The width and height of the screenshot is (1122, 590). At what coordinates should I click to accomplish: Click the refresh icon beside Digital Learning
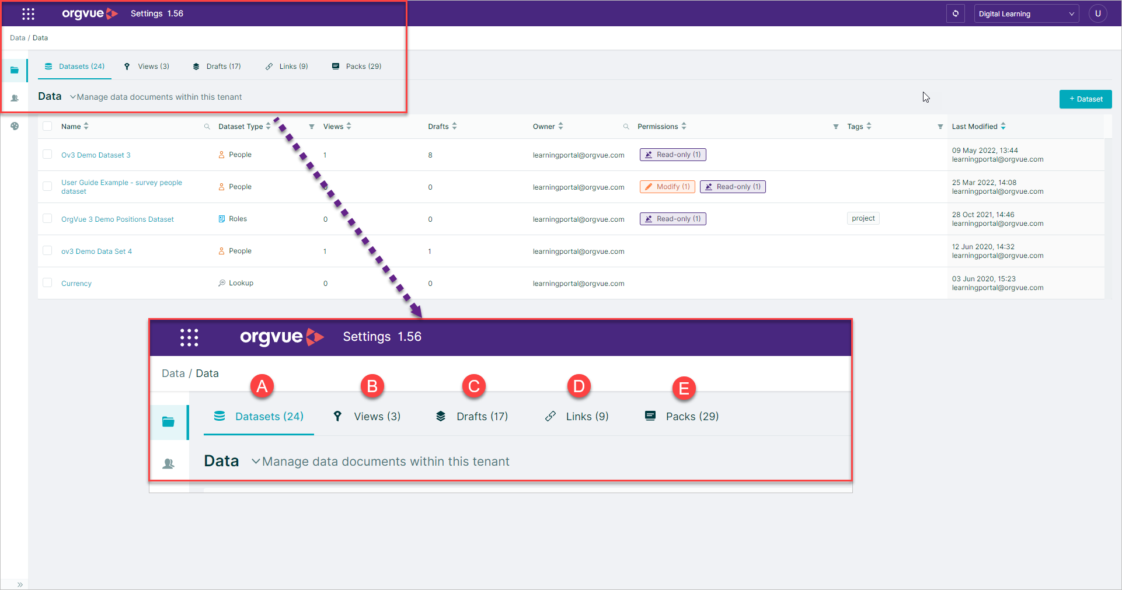tap(956, 13)
